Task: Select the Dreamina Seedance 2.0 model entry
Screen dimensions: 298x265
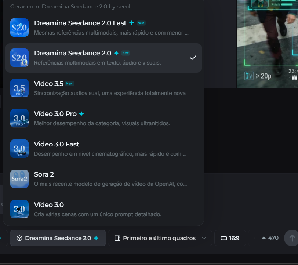Action: coord(103,58)
